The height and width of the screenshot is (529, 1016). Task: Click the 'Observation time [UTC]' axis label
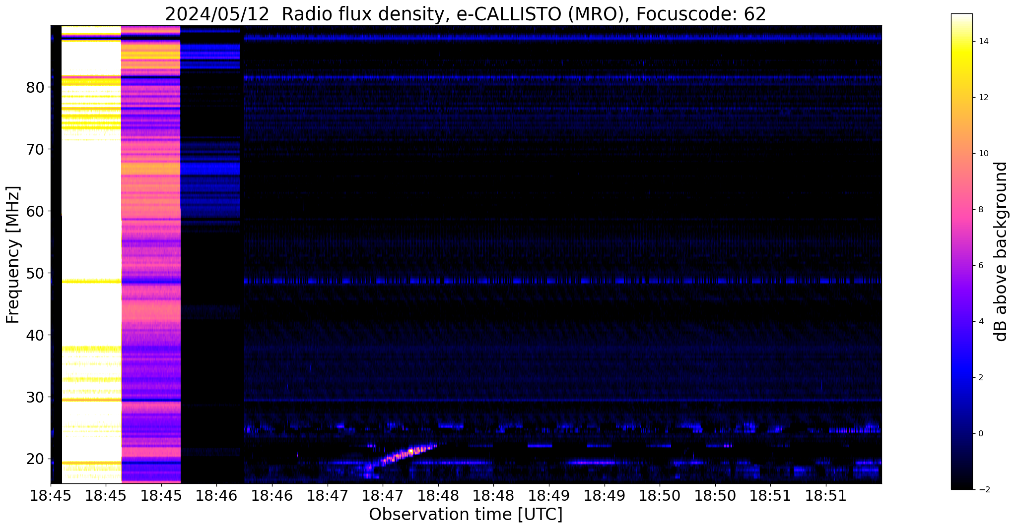click(x=466, y=514)
